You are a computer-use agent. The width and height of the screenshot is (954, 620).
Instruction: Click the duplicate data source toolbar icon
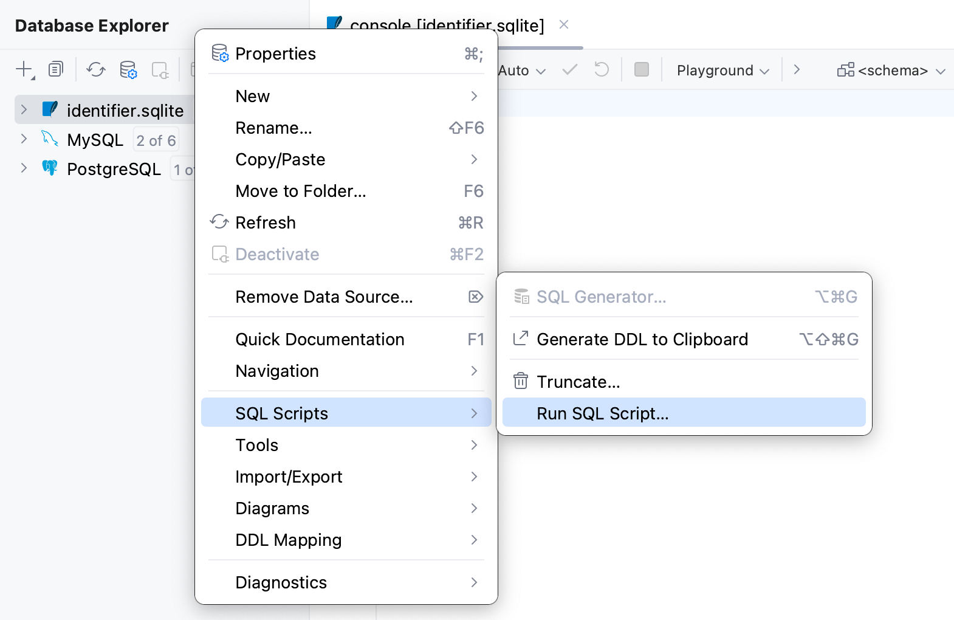(x=56, y=69)
